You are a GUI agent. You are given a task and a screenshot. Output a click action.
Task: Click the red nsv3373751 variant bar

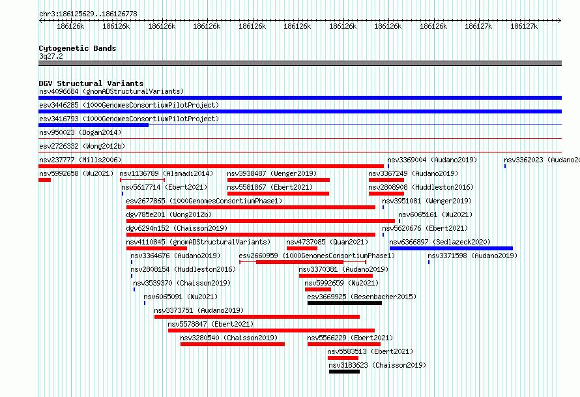coord(257,317)
